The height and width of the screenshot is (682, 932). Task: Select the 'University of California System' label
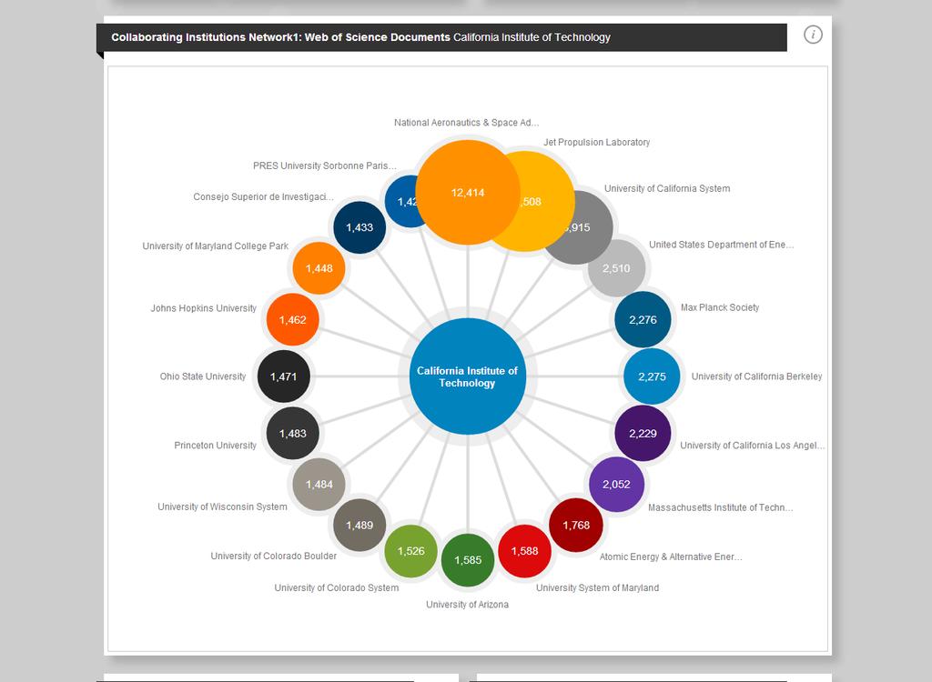(667, 188)
